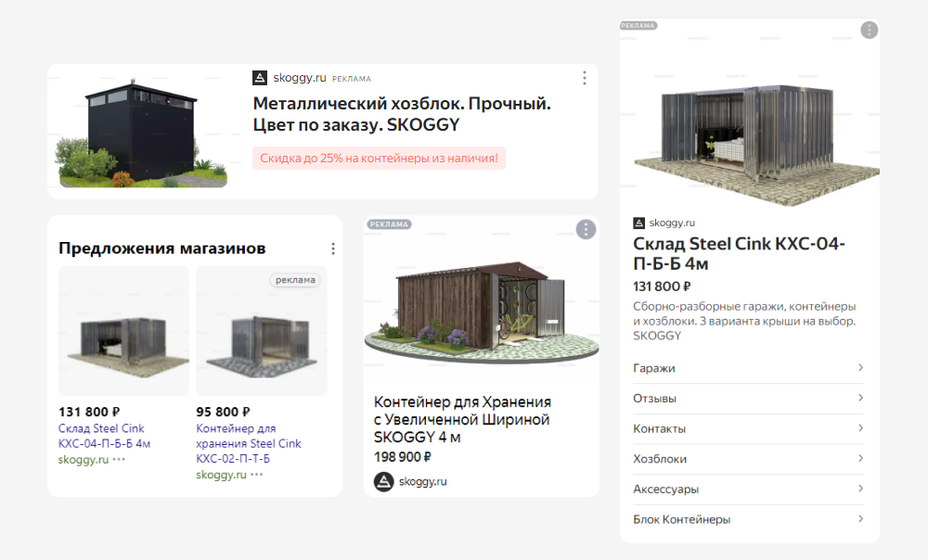The height and width of the screenshot is (560, 928).
Task: Click thumbnail of 131 800 ₽ shop offer
Action: tap(123, 331)
